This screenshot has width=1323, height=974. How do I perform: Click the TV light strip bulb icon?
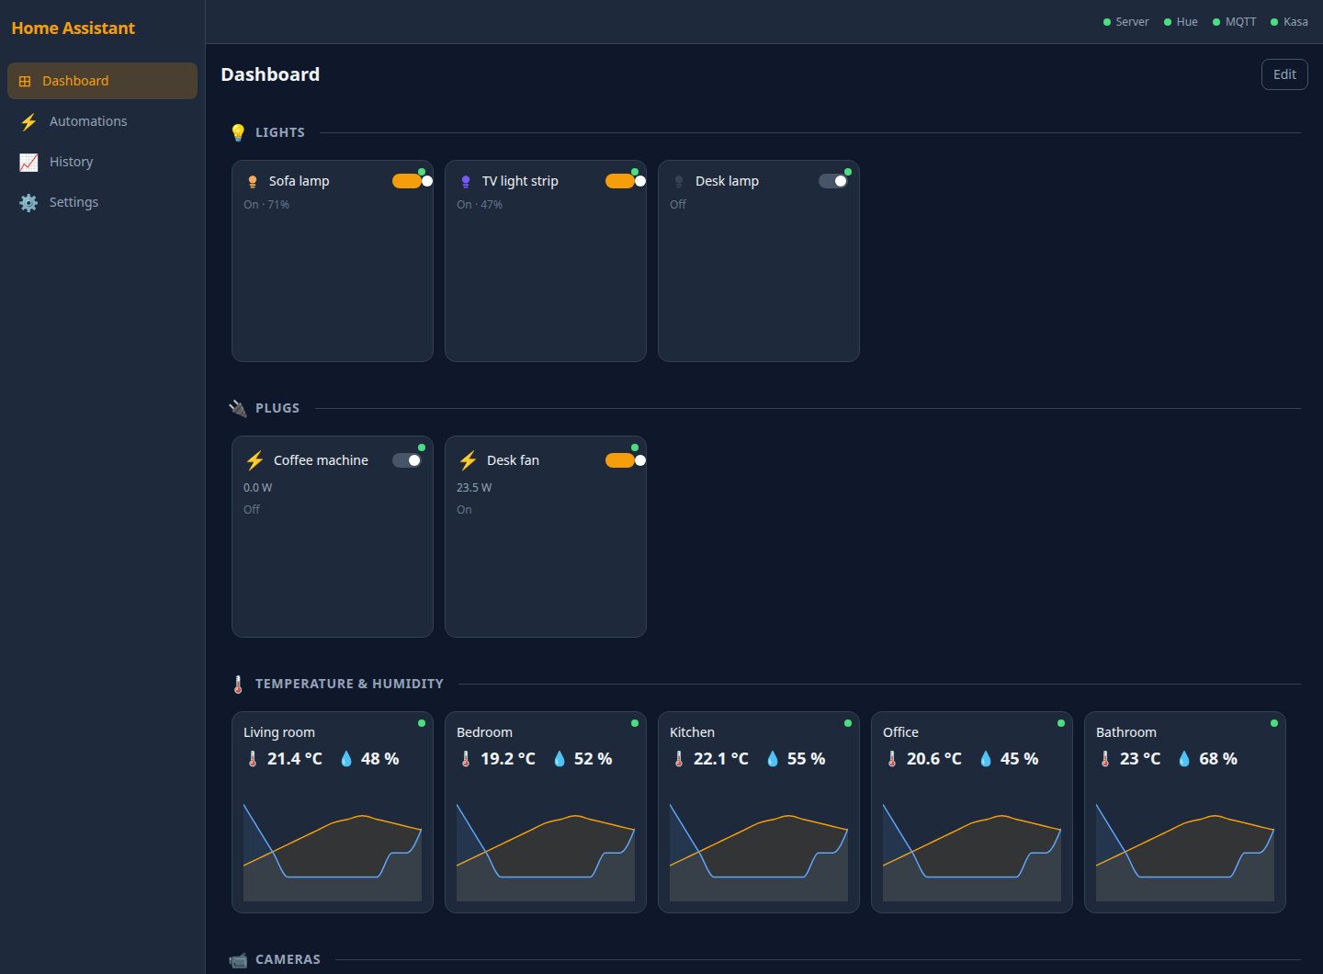466,181
